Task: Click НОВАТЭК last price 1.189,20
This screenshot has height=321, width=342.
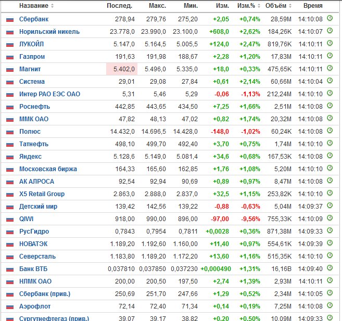Action: 122,244
